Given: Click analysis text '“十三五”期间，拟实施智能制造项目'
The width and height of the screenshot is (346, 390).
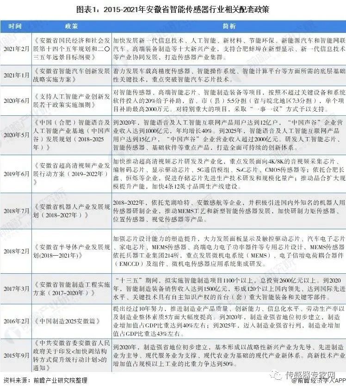Looking at the screenshot, I should (x=229, y=289).
